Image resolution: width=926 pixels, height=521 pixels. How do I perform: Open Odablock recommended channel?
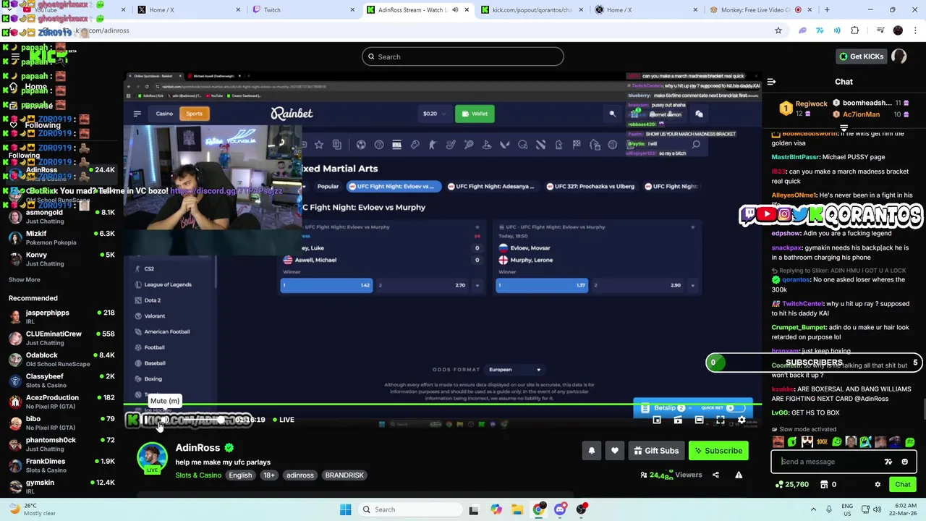coord(61,360)
